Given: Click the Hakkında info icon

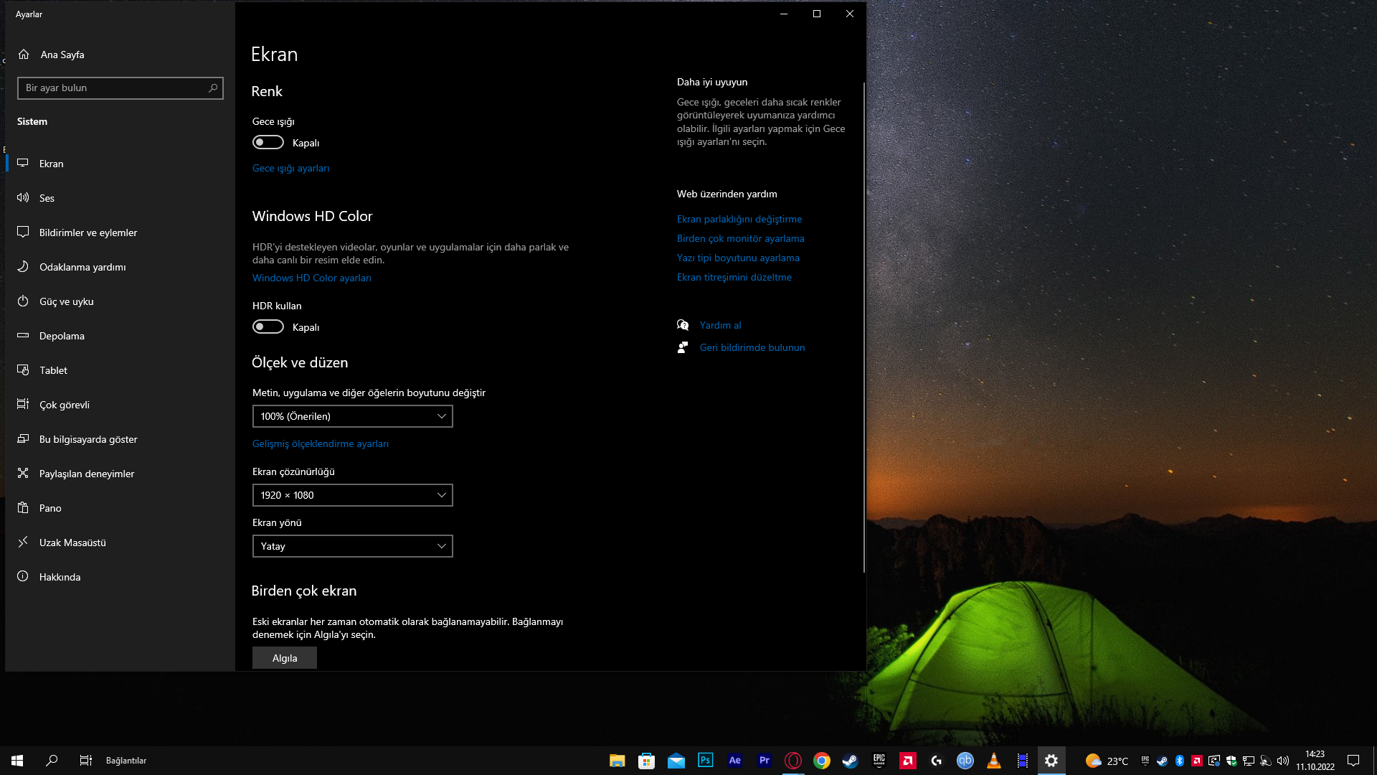Looking at the screenshot, I should [x=23, y=576].
